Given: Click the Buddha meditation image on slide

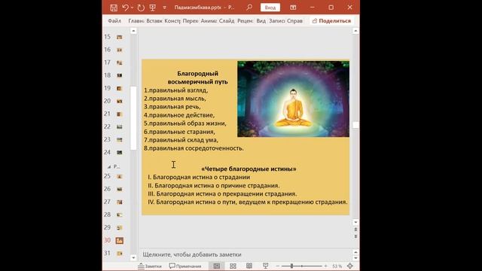Looking at the screenshot, I should click(293, 99).
